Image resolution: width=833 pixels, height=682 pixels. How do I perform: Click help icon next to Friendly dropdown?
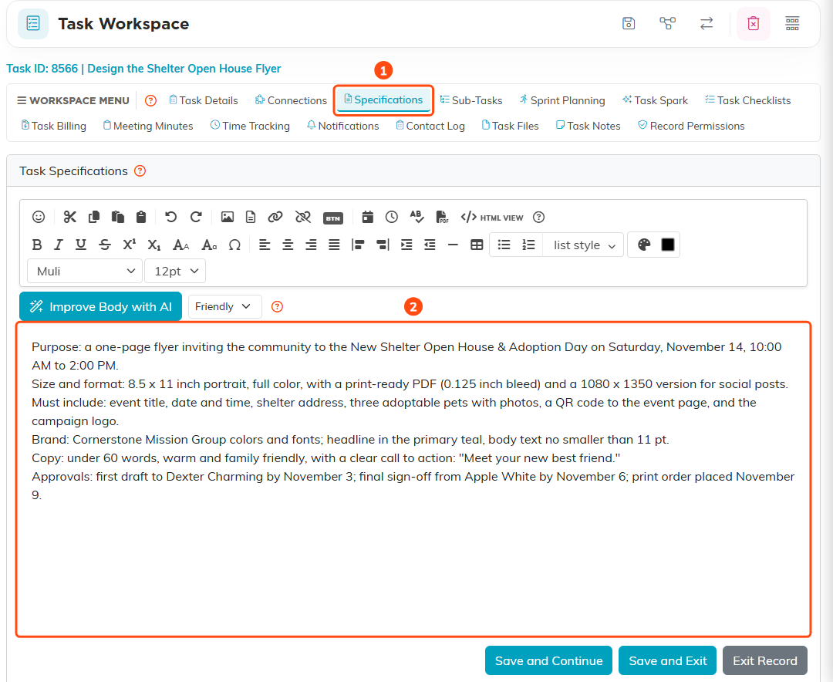pos(278,307)
